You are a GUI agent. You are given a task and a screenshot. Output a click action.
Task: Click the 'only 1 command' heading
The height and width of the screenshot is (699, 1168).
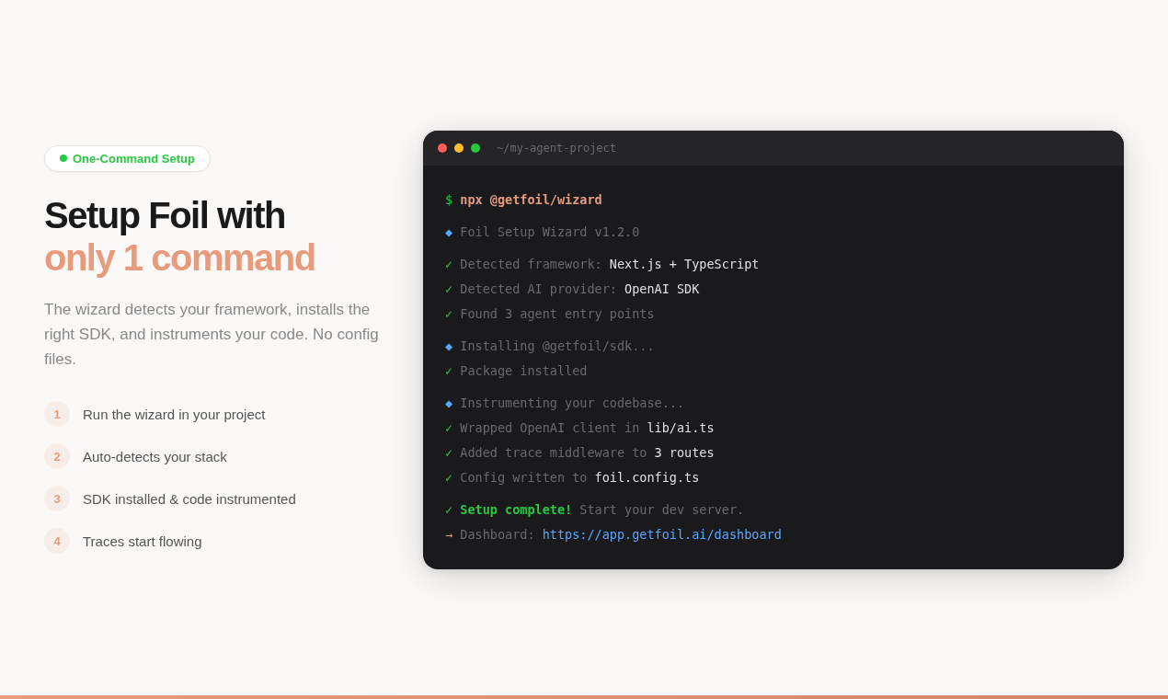pos(179,258)
